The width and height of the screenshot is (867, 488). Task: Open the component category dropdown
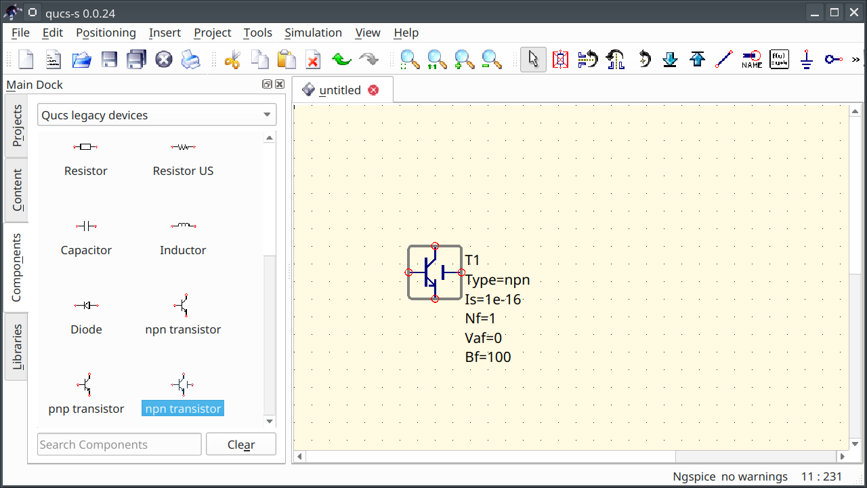[156, 115]
